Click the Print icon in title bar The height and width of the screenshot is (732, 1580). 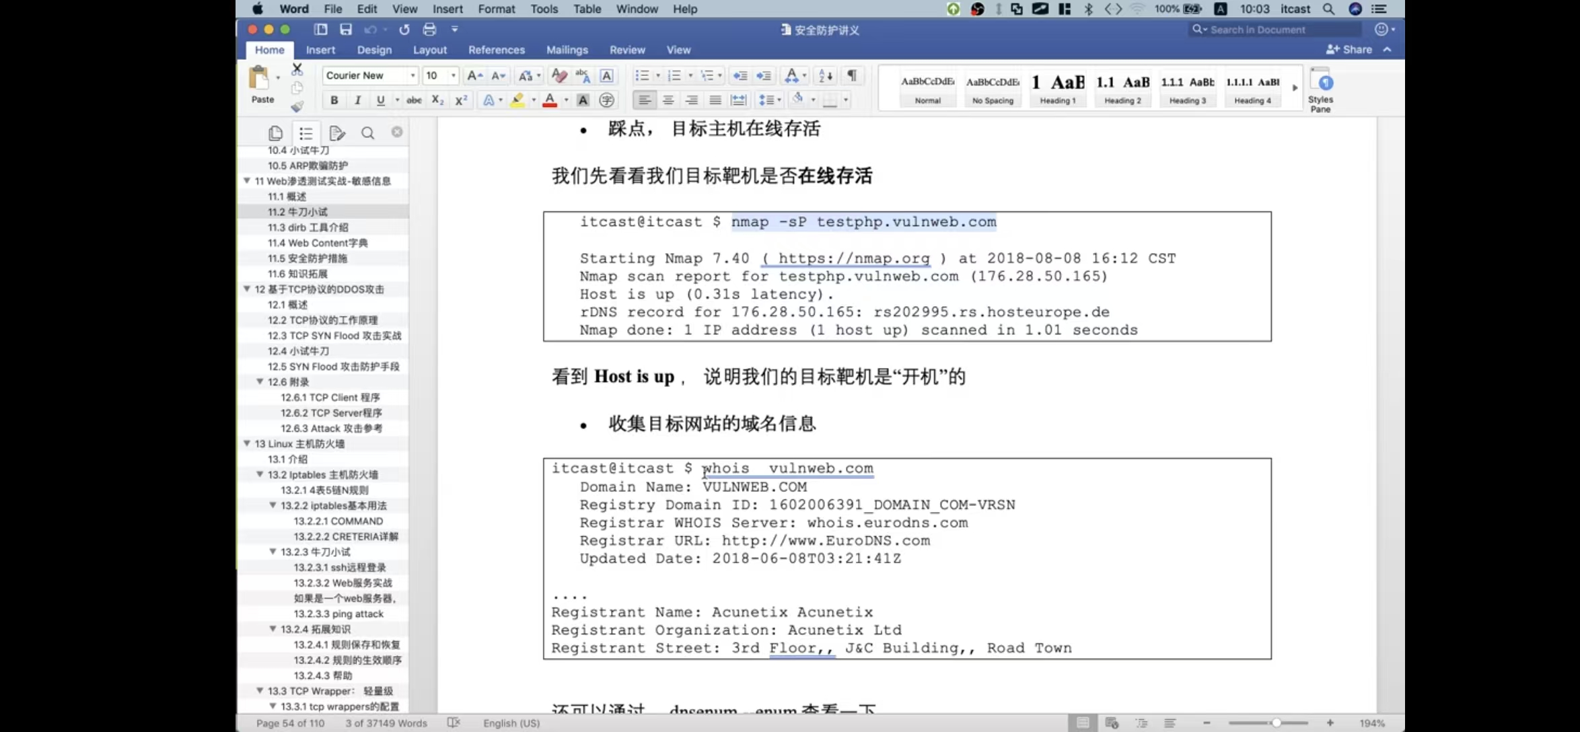coord(429,30)
